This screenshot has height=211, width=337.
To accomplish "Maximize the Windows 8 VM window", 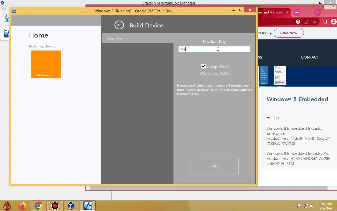I will pos(240,10).
